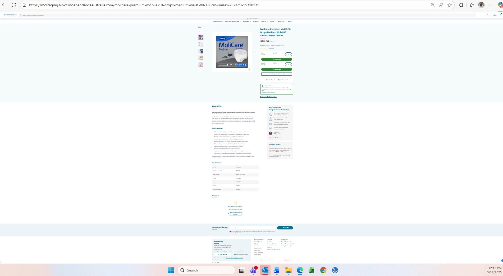Click the zoom magnifier in address bar
The height and width of the screenshot is (276, 503).
tap(433, 5)
